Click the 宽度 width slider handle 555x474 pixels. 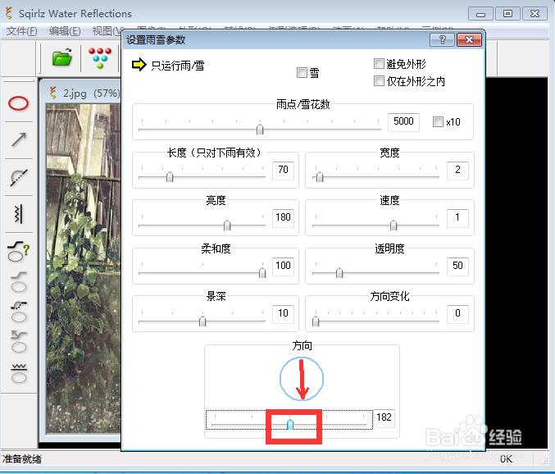(x=320, y=177)
